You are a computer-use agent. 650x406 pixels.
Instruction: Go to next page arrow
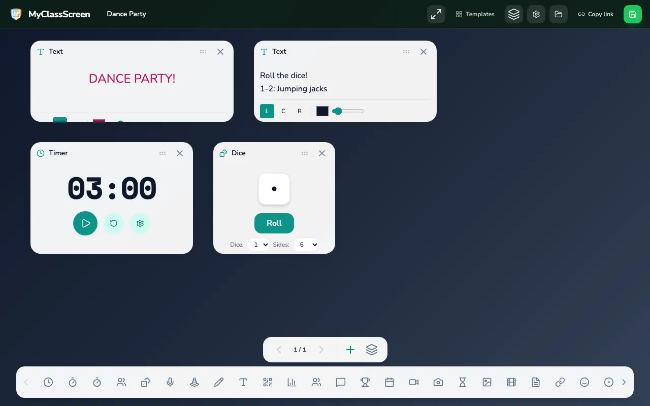321,350
